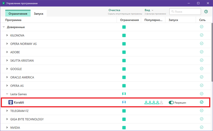Viewport: 213px width, 131px height.
Task: Click the restrictions square in the OPERA NORWAY AS row
Action: pyautogui.click(x=124, y=44)
